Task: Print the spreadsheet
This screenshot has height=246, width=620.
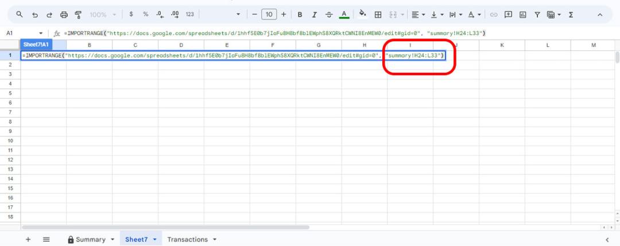Action: point(64,14)
